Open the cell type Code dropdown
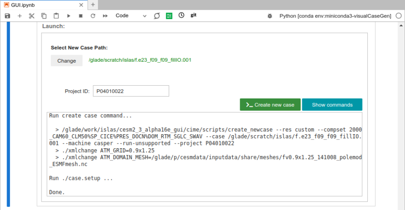 [x=131, y=16]
